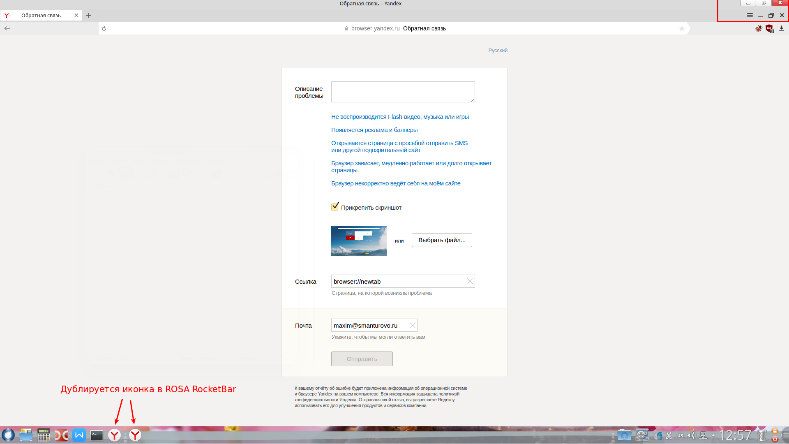Clear the browser://newtab link field

pos(470,281)
